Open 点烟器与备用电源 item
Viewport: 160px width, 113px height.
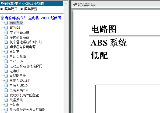coord(23,47)
